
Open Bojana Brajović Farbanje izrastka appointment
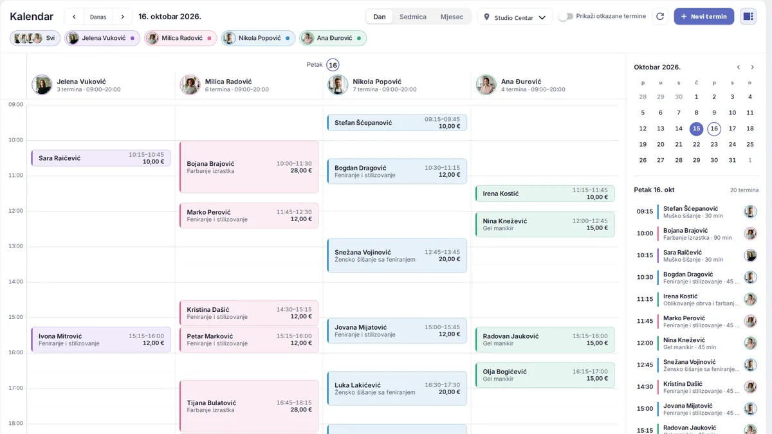click(249, 167)
